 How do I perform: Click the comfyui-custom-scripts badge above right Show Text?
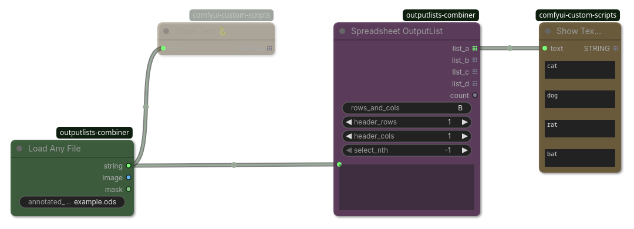tap(578, 15)
